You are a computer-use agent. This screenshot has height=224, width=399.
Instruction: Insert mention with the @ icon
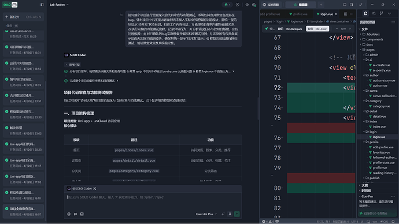69,214
